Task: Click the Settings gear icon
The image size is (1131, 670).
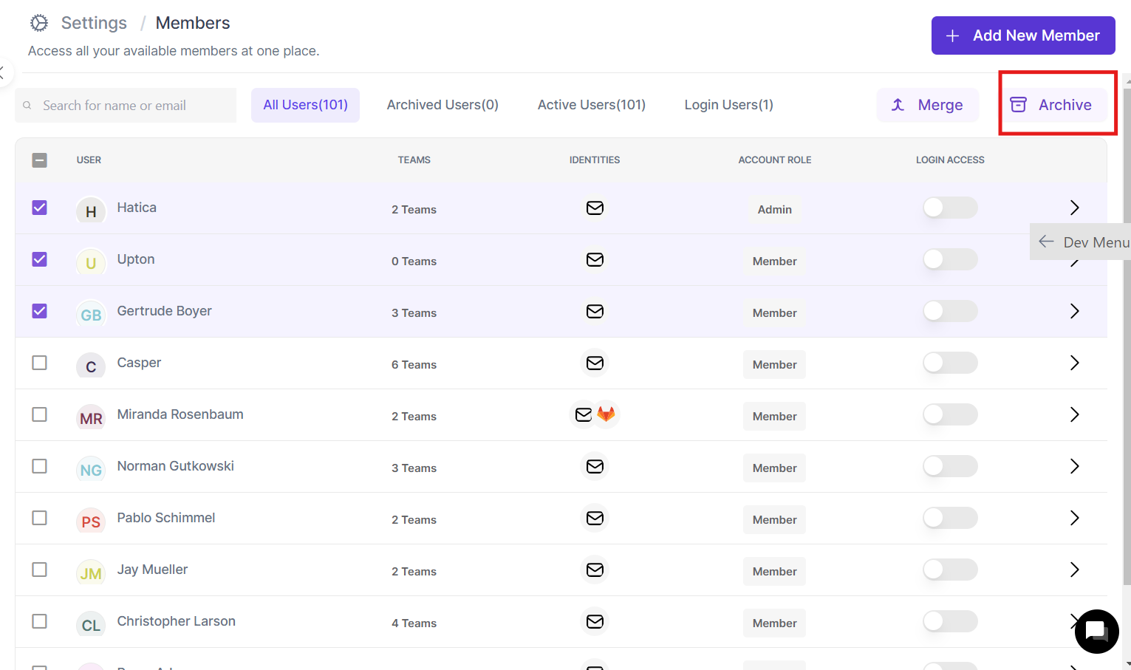Action: [x=39, y=23]
